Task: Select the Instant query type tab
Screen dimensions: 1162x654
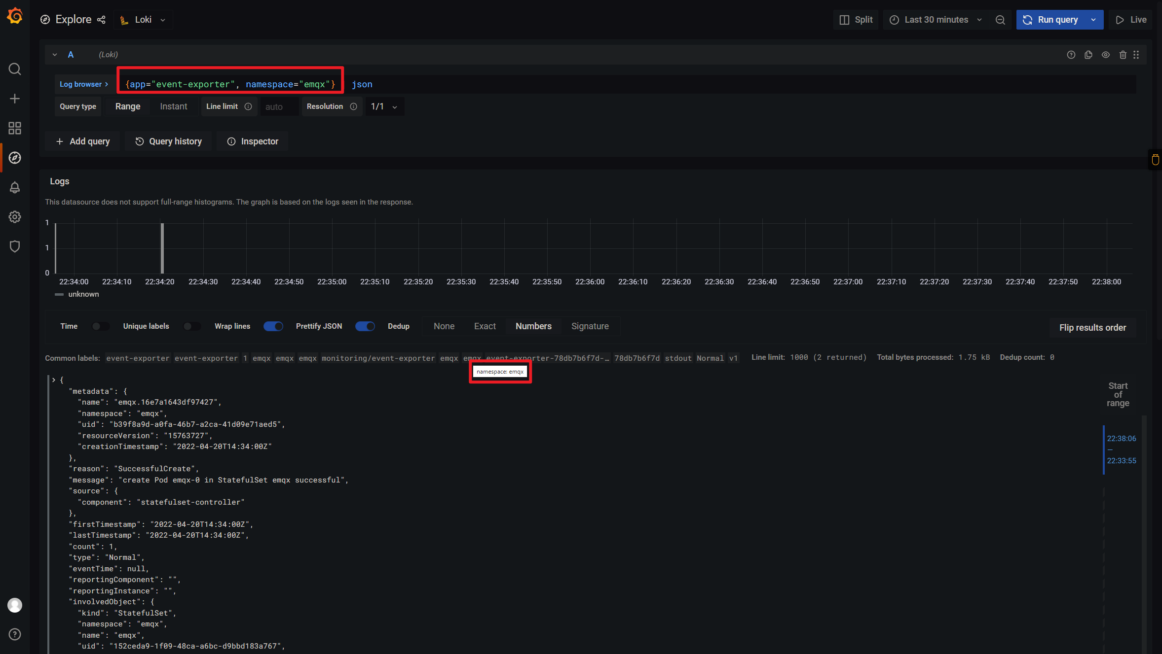Action: point(173,106)
